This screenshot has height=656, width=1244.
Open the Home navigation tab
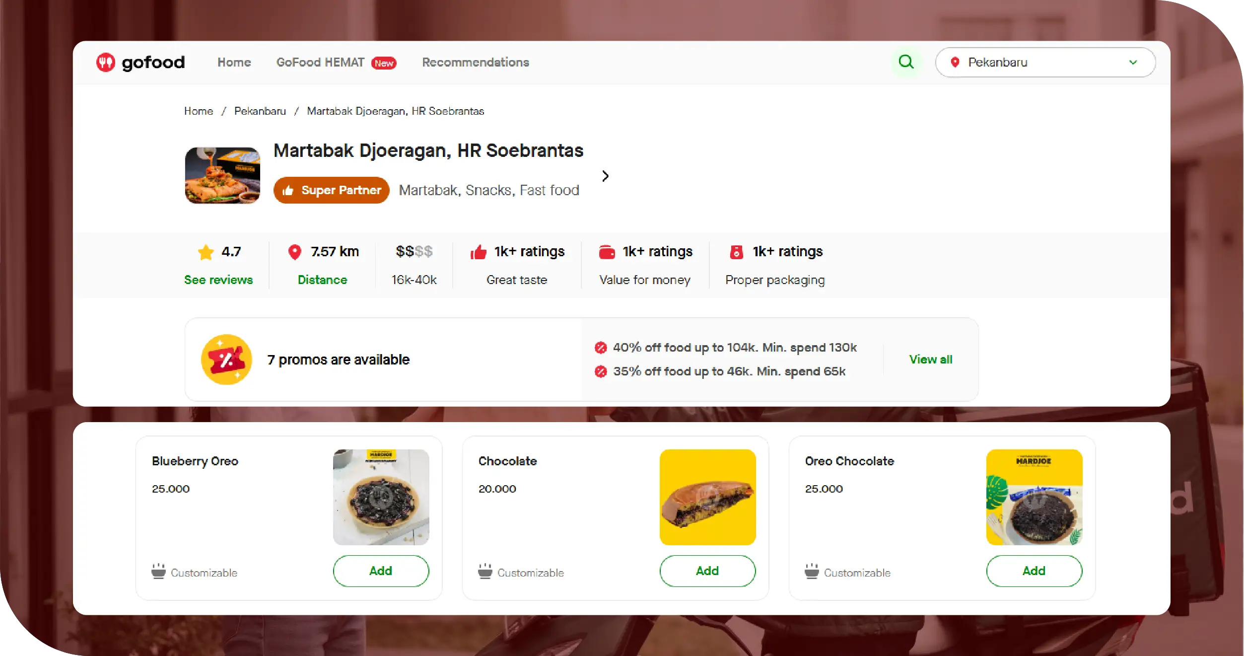pos(234,63)
